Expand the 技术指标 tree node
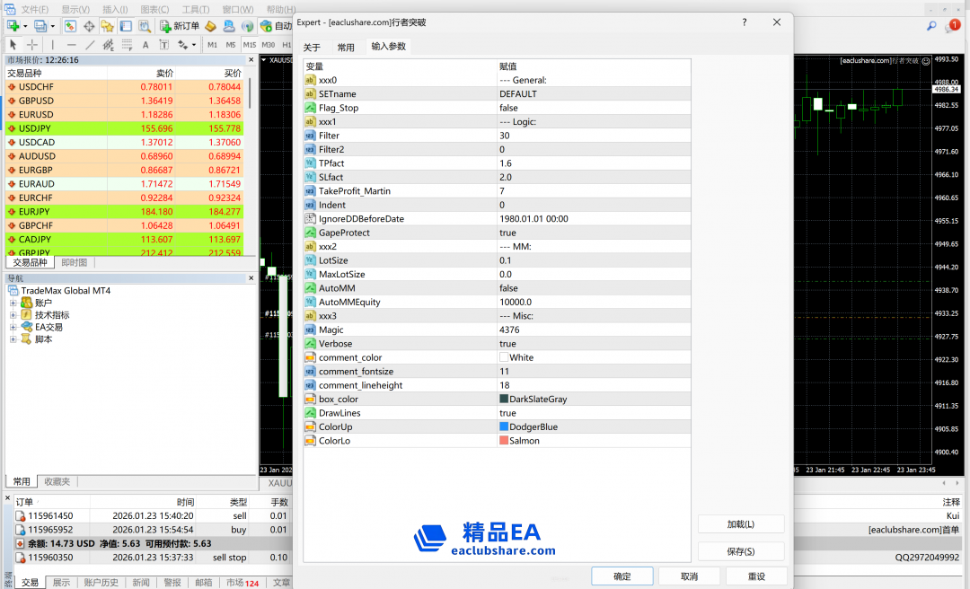 point(13,315)
